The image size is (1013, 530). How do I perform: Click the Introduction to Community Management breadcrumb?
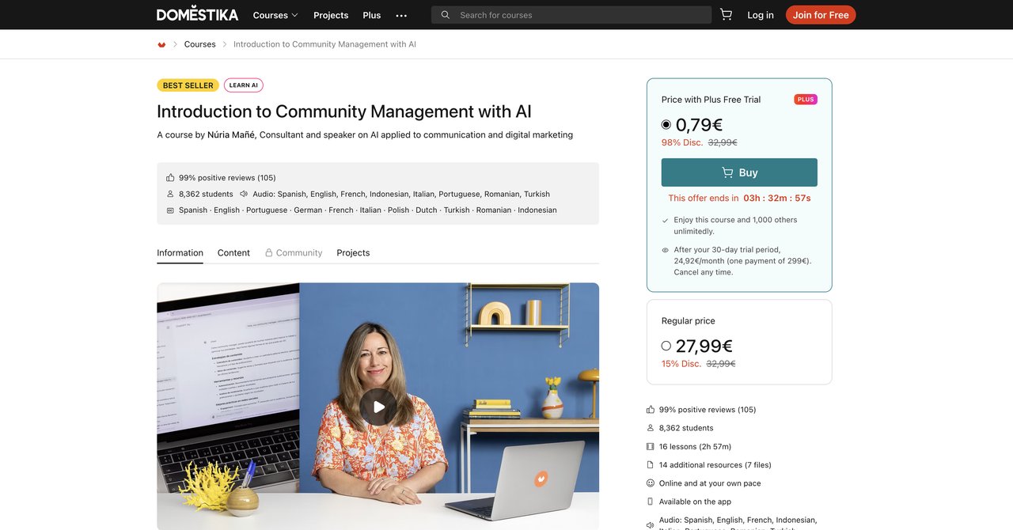(x=324, y=44)
